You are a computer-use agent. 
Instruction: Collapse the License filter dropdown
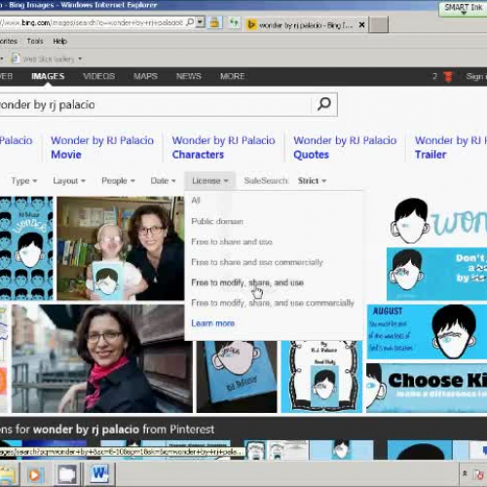pyautogui.click(x=209, y=181)
